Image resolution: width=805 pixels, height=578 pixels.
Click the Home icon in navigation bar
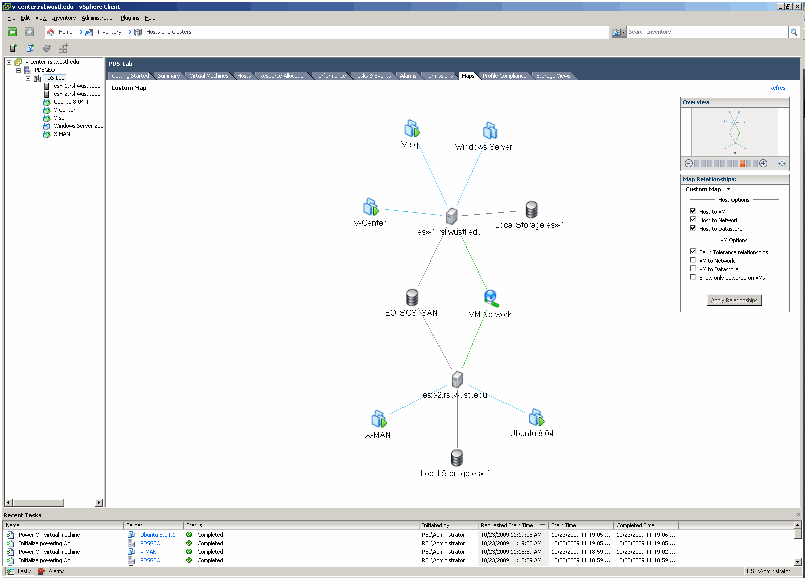pyautogui.click(x=50, y=32)
